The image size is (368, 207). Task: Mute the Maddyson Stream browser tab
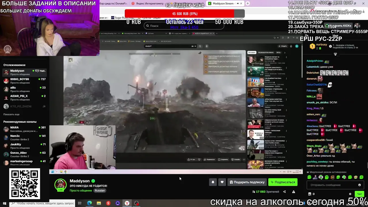click(x=238, y=3)
